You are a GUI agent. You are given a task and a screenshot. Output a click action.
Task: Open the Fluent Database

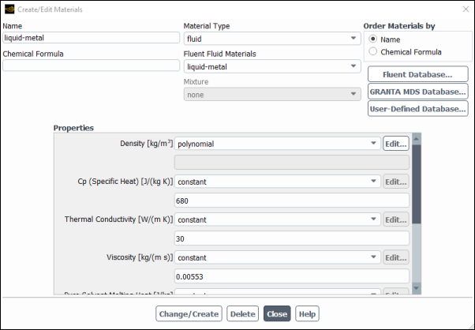(x=417, y=74)
